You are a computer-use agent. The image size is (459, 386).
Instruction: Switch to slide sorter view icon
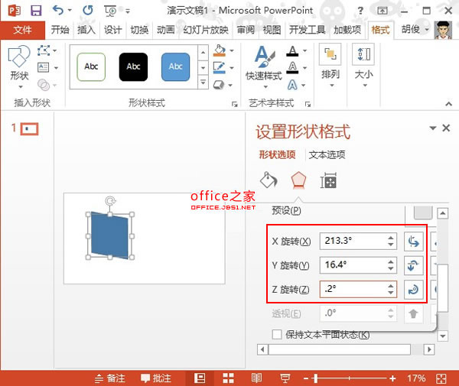228,378
